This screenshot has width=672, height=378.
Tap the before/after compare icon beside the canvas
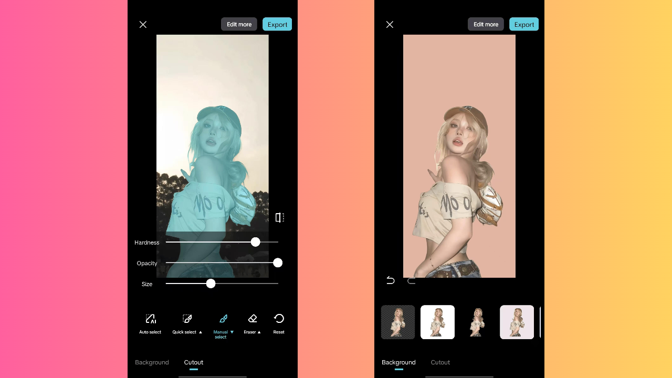pyautogui.click(x=279, y=217)
